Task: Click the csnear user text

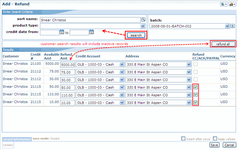Action: (8, 145)
